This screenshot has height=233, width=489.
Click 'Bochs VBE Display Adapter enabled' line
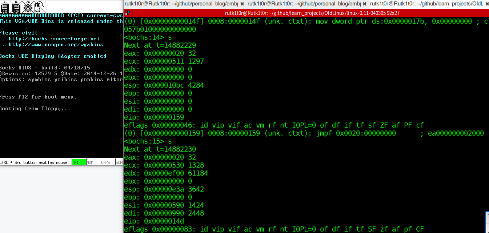click(53, 56)
